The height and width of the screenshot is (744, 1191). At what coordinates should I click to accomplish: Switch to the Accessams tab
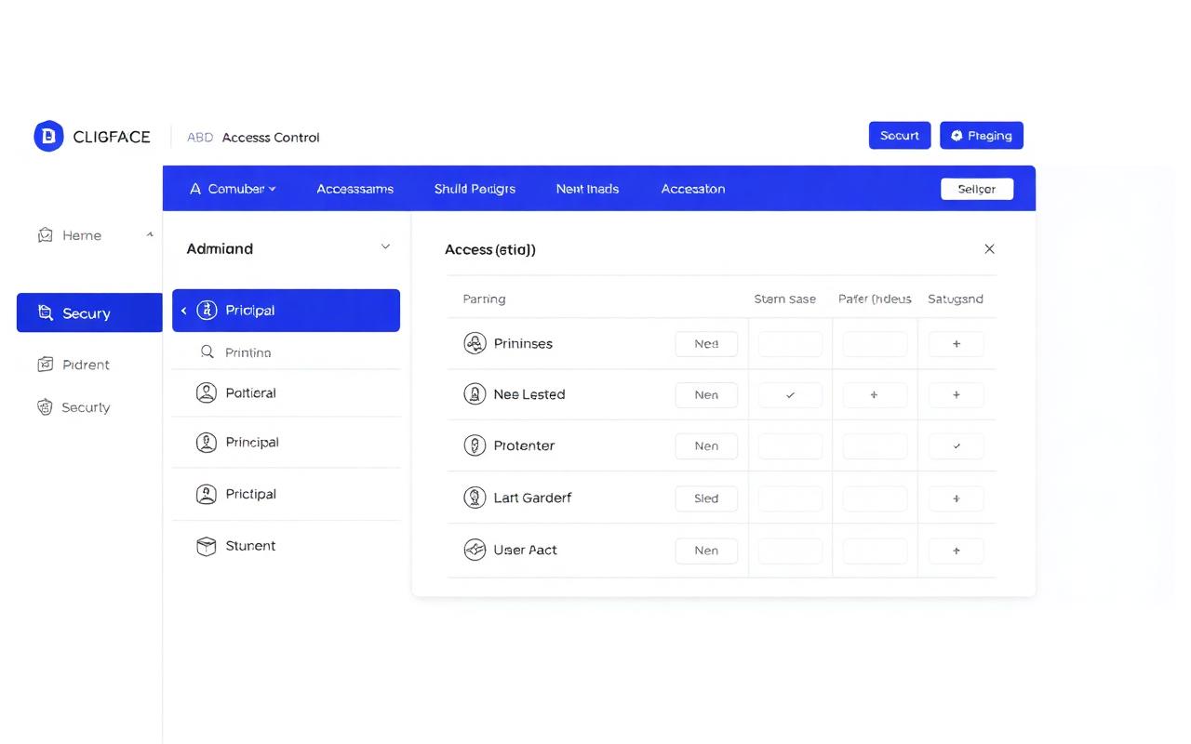[x=355, y=189]
